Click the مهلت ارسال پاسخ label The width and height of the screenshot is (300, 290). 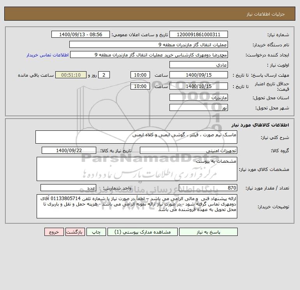click(270, 75)
